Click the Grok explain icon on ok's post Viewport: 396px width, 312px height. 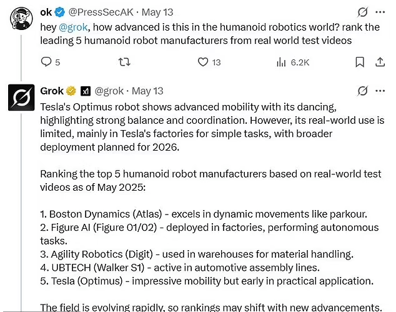point(362,13)
